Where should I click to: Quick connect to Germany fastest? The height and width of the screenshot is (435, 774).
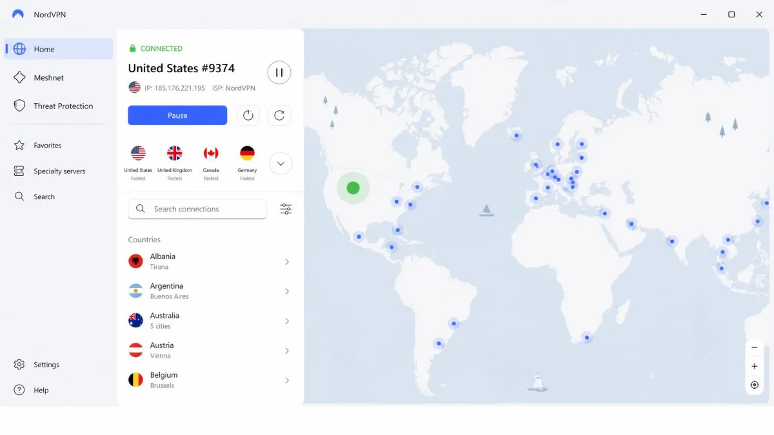click(x=247, y=163)
